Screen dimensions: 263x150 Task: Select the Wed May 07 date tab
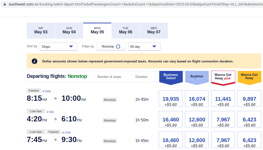[x=153, y=30]
